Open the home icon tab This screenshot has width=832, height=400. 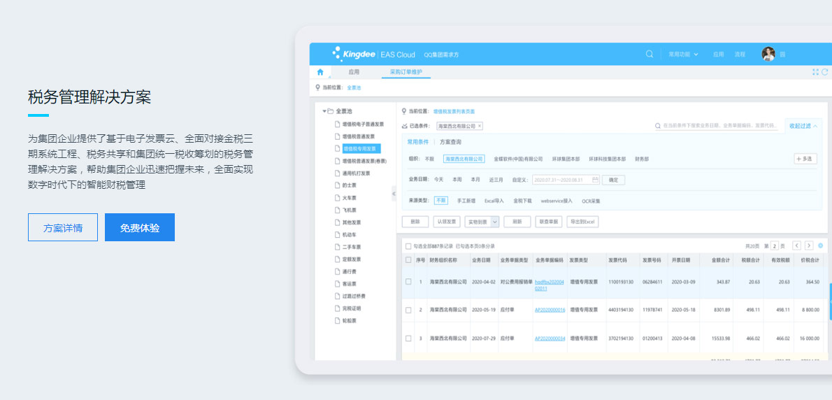tap(320, 71)
